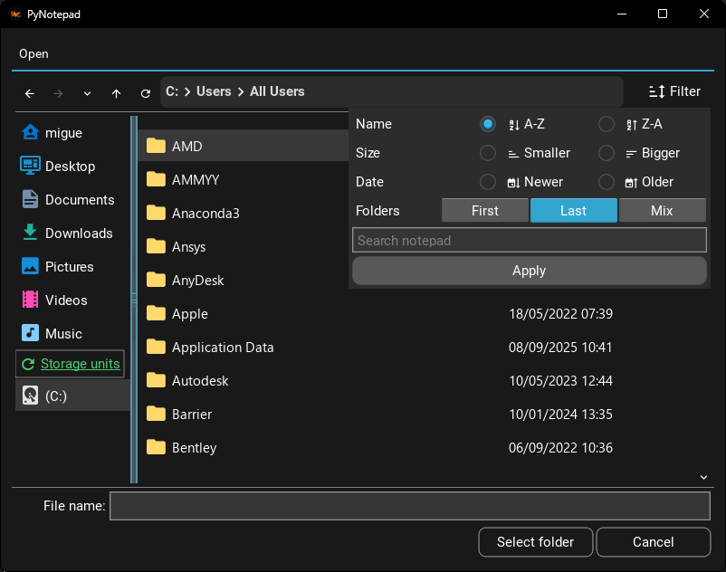
Task: Select the Music sidebar location
Action: (x=53, y=334)
